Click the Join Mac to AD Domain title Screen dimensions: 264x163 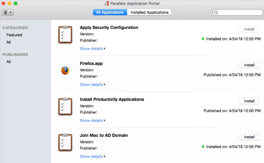point(104,135)
